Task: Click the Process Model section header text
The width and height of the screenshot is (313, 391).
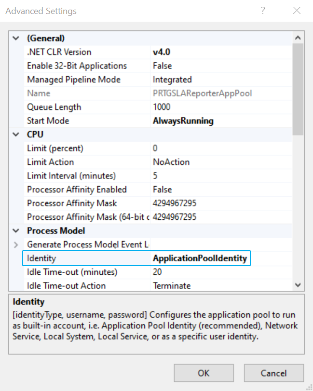Action: pyautogui.click(x=56, y=231)
